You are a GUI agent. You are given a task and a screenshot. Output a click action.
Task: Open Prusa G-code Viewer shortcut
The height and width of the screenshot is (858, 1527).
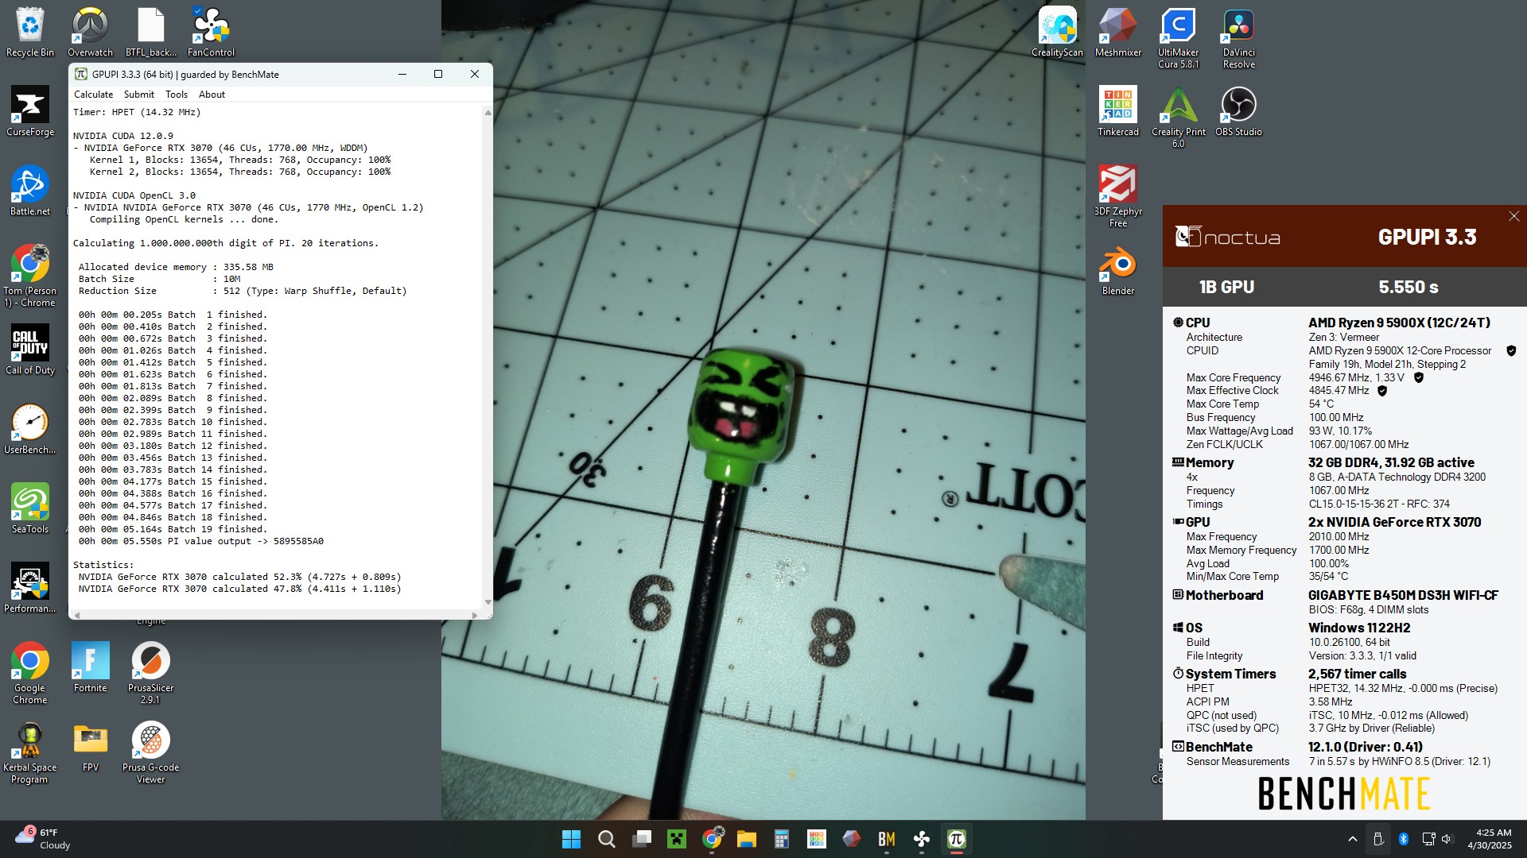coord(150,752)
